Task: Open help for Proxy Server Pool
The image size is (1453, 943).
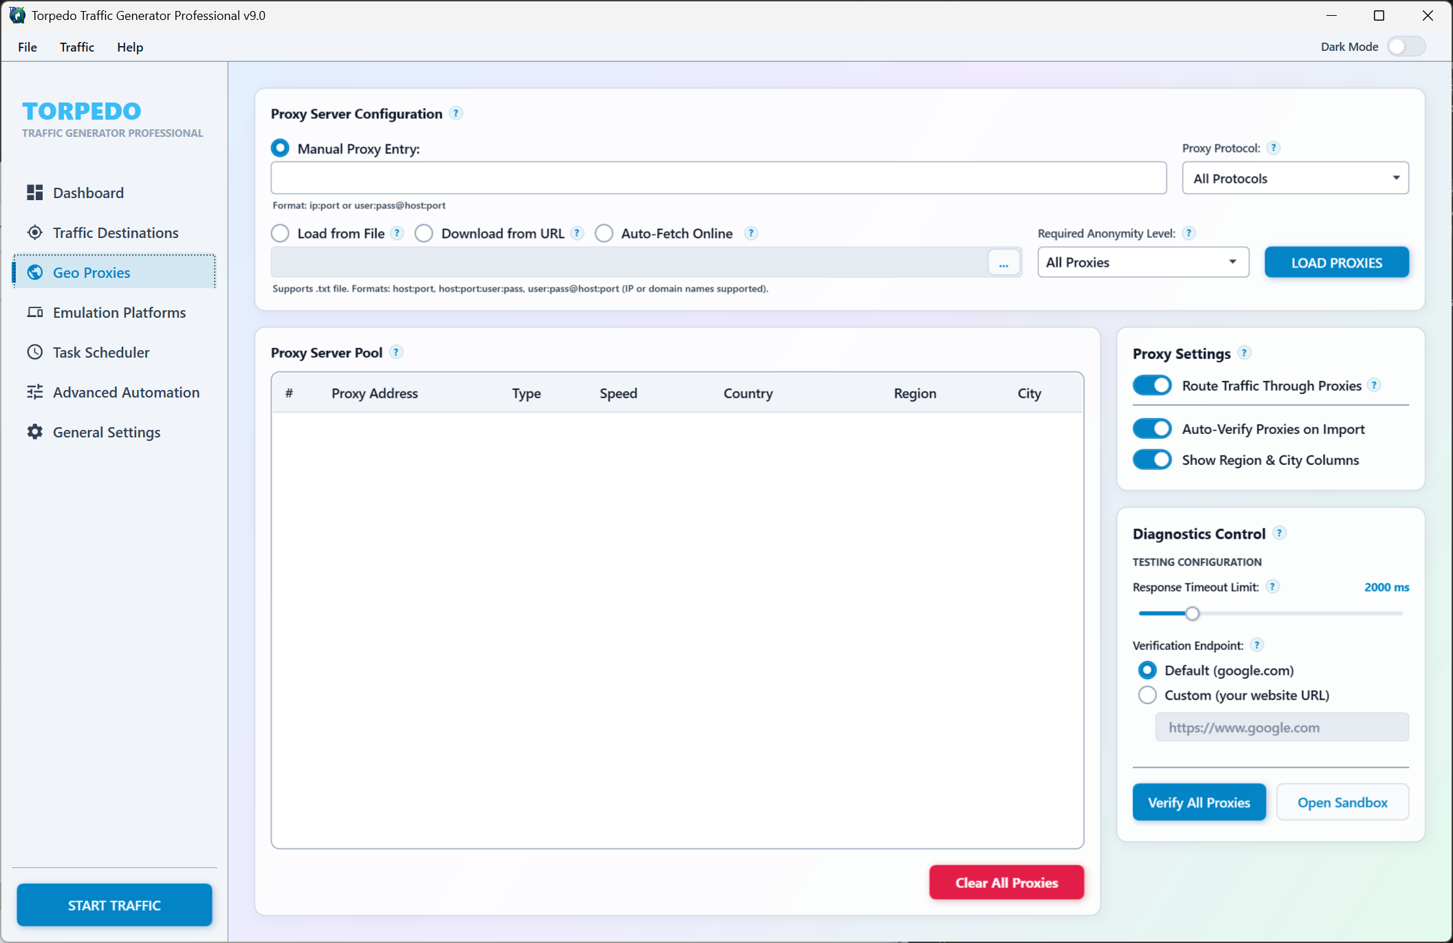Action: click(396, 352)
